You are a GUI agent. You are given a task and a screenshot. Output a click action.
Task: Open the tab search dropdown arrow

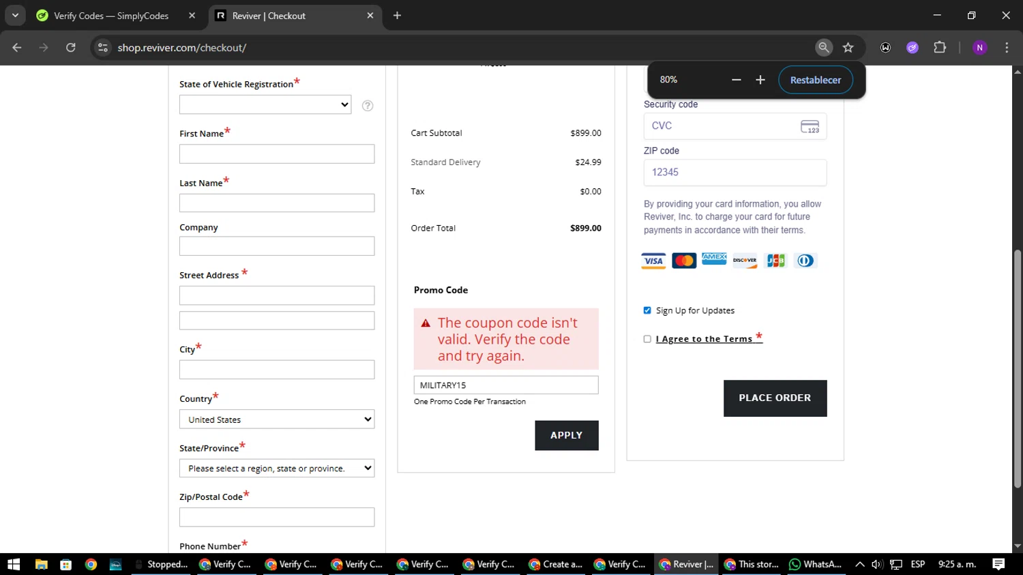pyautogui.click(x=15, y=16)
